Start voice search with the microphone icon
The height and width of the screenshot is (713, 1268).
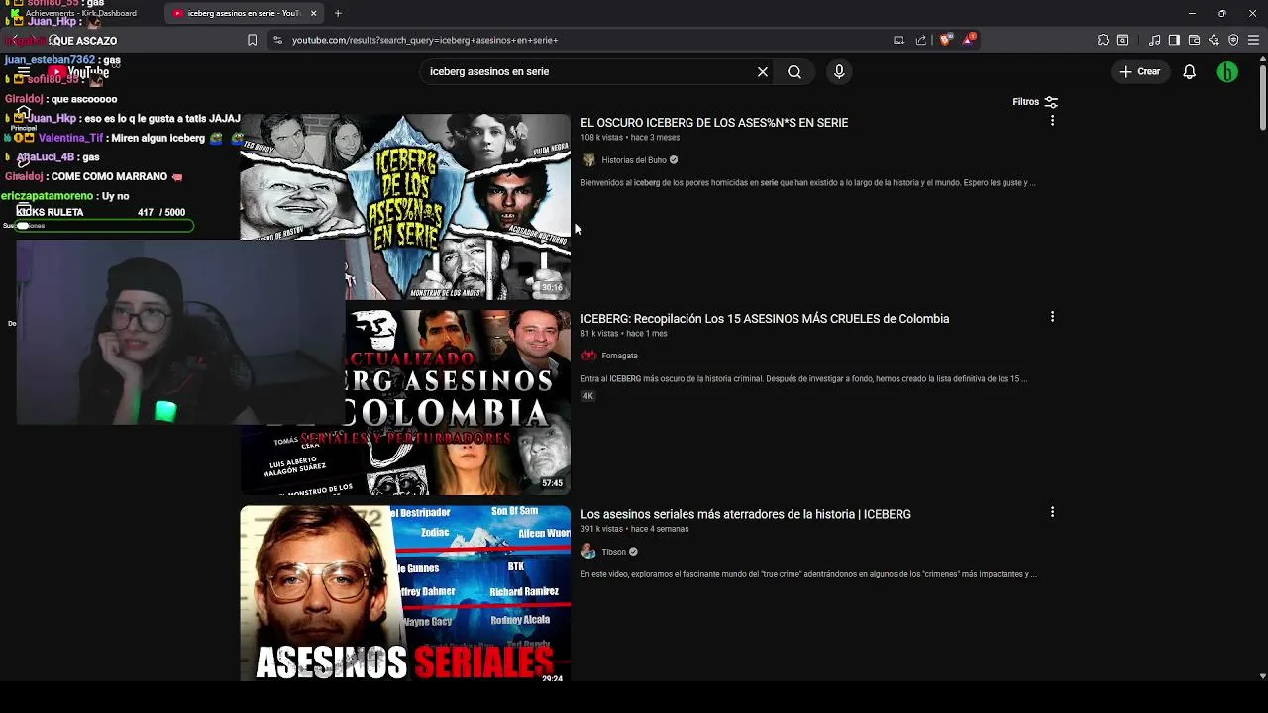[x=839, y=72]
